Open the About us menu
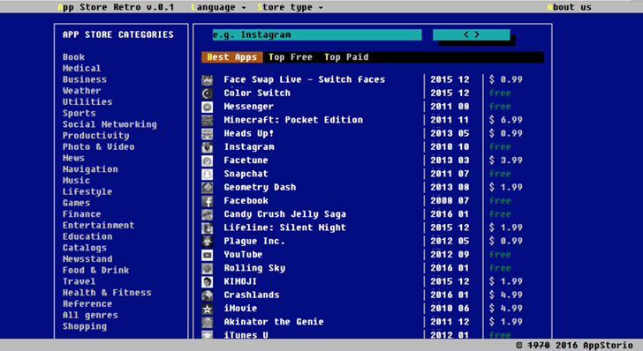 tap(569, 7)
